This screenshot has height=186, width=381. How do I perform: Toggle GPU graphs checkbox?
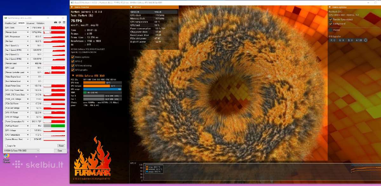pyautogui.click(x=73, y=70)
